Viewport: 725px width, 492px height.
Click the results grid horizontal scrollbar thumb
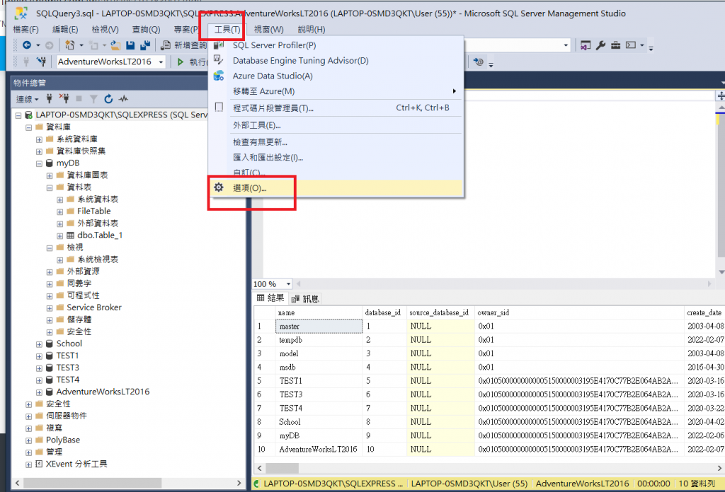(x=282, y=468)
